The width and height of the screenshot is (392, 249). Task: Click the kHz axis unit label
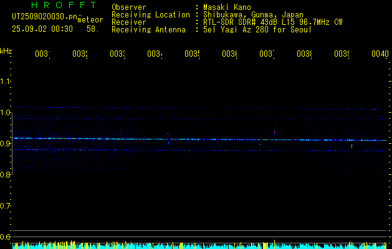pos(6,51)
